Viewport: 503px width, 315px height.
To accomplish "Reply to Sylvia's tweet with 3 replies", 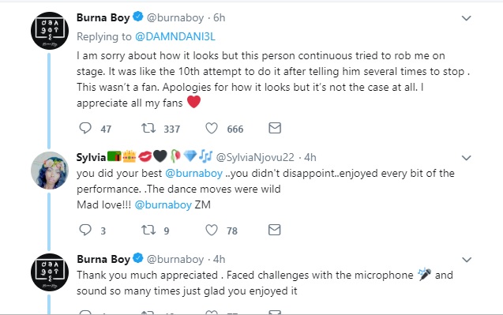I will point(85,230).
